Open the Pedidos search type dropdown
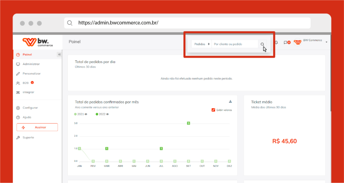Viewport: 344px width, 183px height. (x=202, y=44)
